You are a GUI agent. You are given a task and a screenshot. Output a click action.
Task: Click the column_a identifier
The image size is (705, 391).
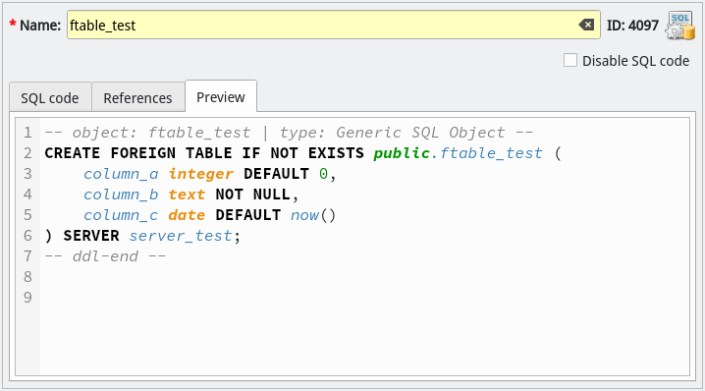pos(121,174)
